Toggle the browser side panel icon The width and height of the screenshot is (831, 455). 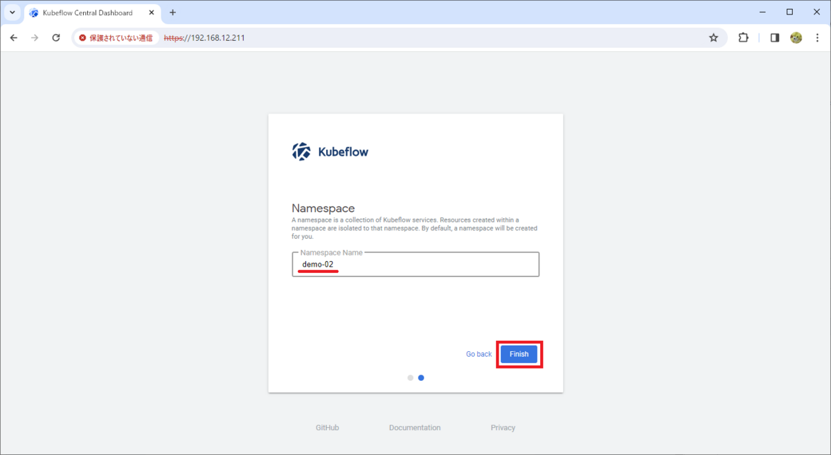point(775,38)
